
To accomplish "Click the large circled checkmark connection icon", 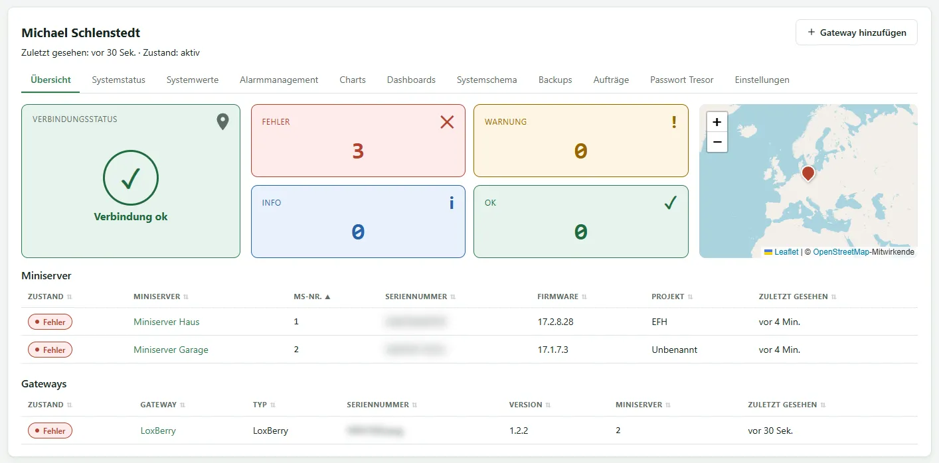I will tap(131, 178).
